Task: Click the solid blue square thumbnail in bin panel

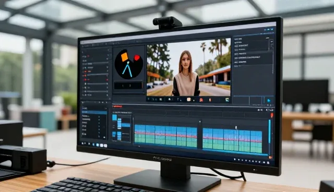Action: coord(115,117)
